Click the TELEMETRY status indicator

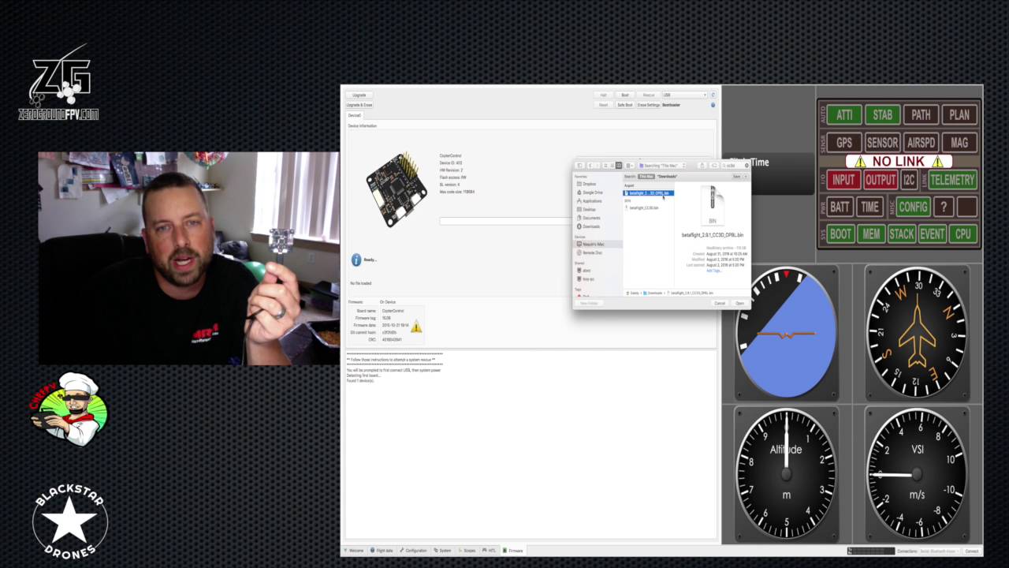pos(952,180)
